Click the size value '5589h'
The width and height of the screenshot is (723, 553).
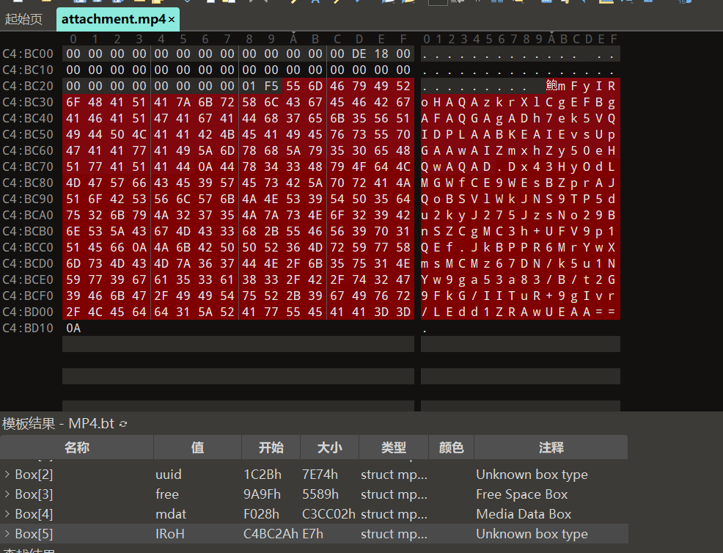[x=320, y=494]
